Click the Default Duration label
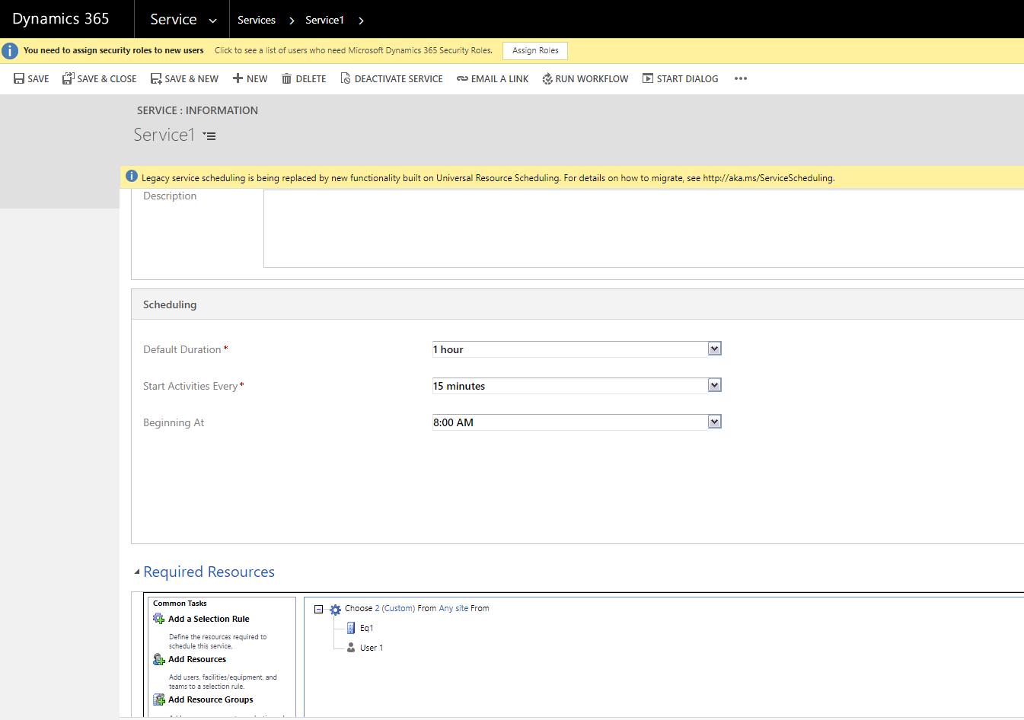 [182, 349]
